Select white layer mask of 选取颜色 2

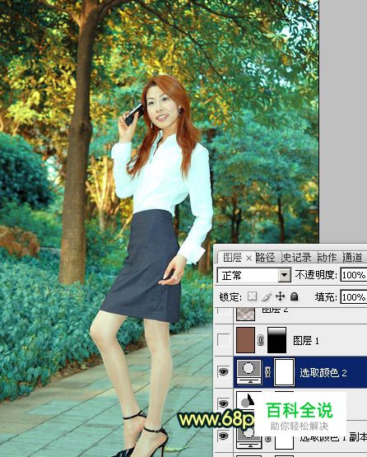tap(285, 371)
